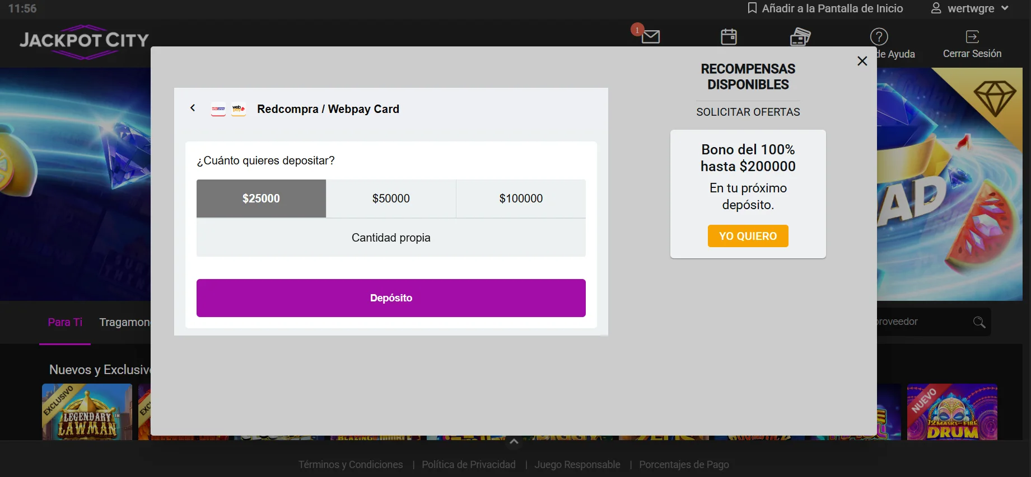
Task: Click the Bono del 100% offer text
Action: pyautogui.click(x=748, y=158)
